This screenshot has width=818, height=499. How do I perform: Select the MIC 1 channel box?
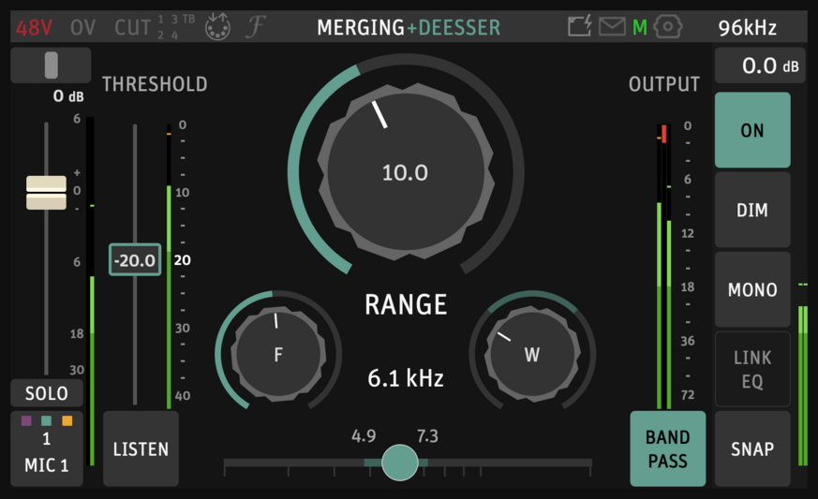47,449
